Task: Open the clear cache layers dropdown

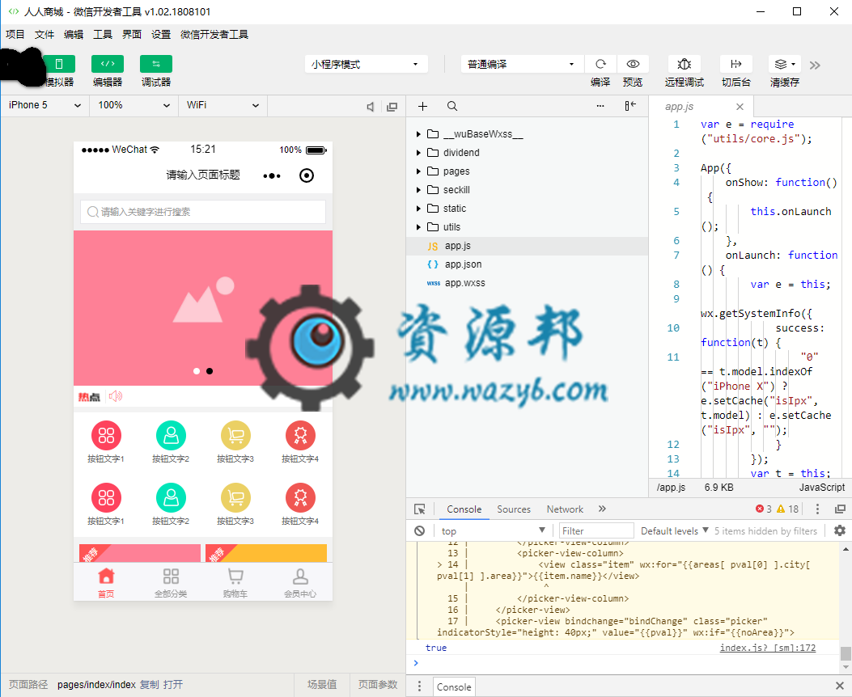Action: pos(785,64)
